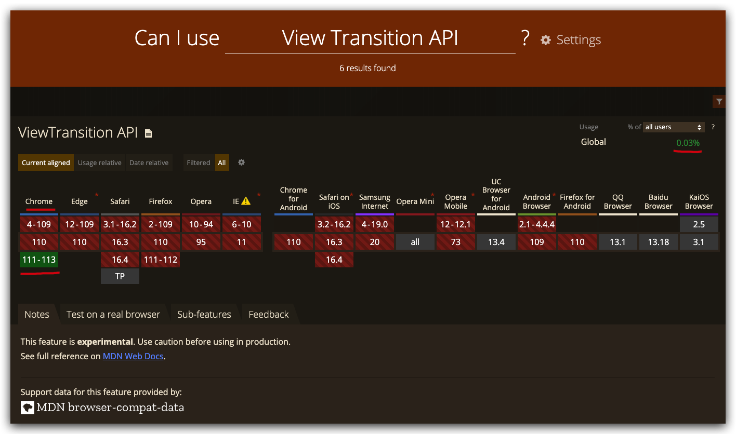The height and width of the screenshot is (434, 736).
Task: Click the QQ Browser column header
Action: [618, 201]
